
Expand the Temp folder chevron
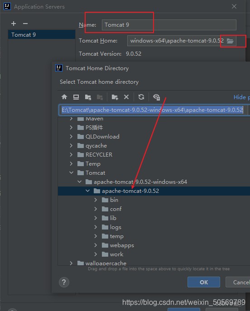(71, 163)
